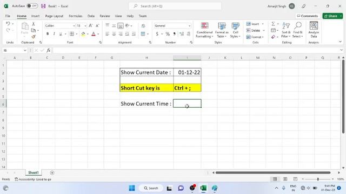Screen dimensions: 346x194
Task: Toggle Align Left
Action: 107,34
